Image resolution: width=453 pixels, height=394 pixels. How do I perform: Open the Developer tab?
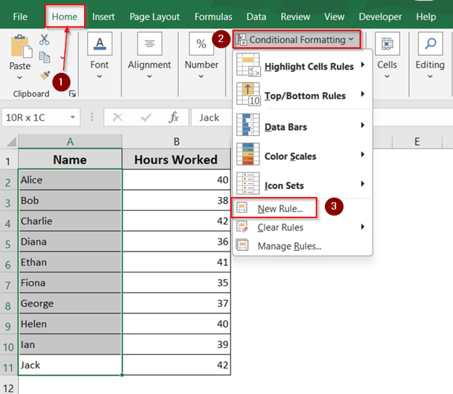(380, 17)
